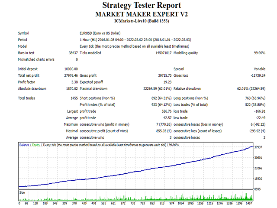Viewport: 277px width, 208px height.
Task: Click Largest loss trade value -166.91
Action: 260,111
